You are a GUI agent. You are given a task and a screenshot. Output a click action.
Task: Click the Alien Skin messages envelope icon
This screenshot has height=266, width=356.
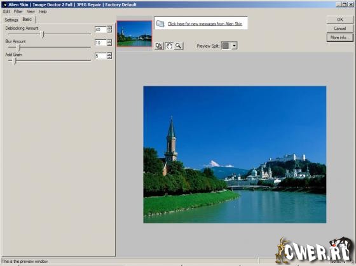tap(160, 23)
